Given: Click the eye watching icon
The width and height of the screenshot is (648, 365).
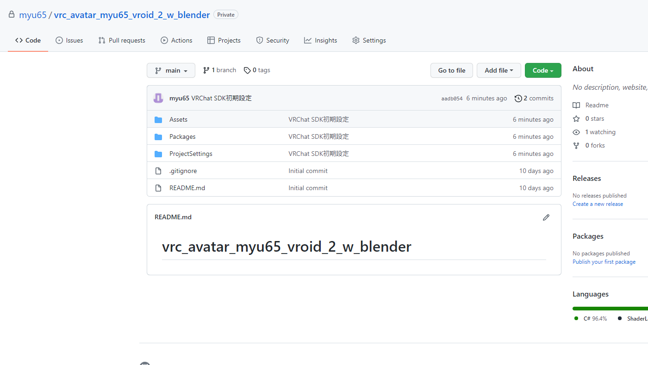Looking at the screenshot, I should [x=576, y=132].
